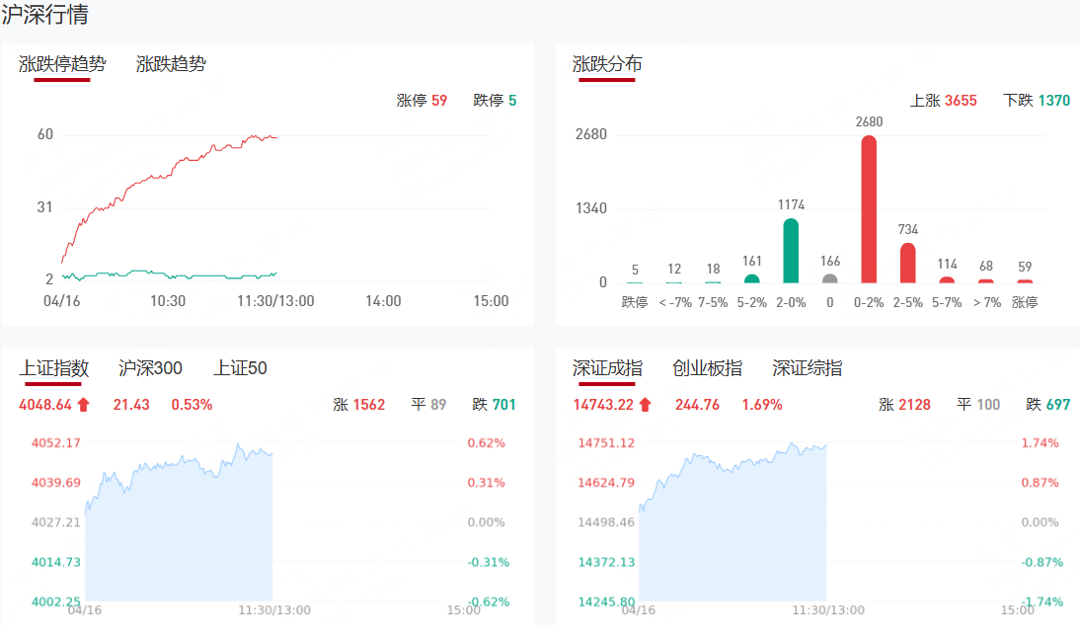Select the 深证综指 tab

click(x=808, y=368)
